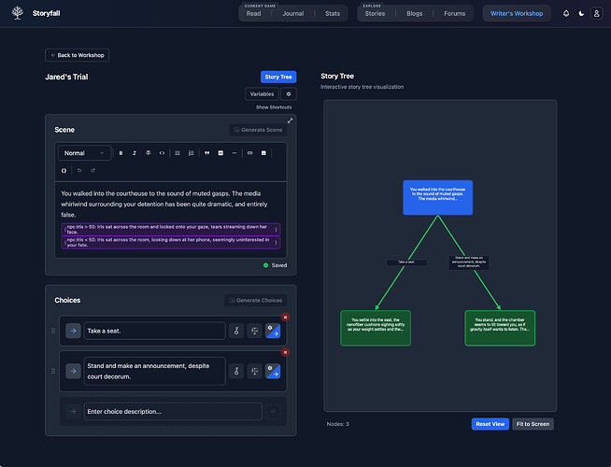
Task: Click scales icon on 'Stand and make' choice
Action: click(x=254, y=371)
